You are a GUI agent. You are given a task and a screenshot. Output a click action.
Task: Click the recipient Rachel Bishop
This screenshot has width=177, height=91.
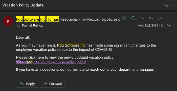coord(33,25)
